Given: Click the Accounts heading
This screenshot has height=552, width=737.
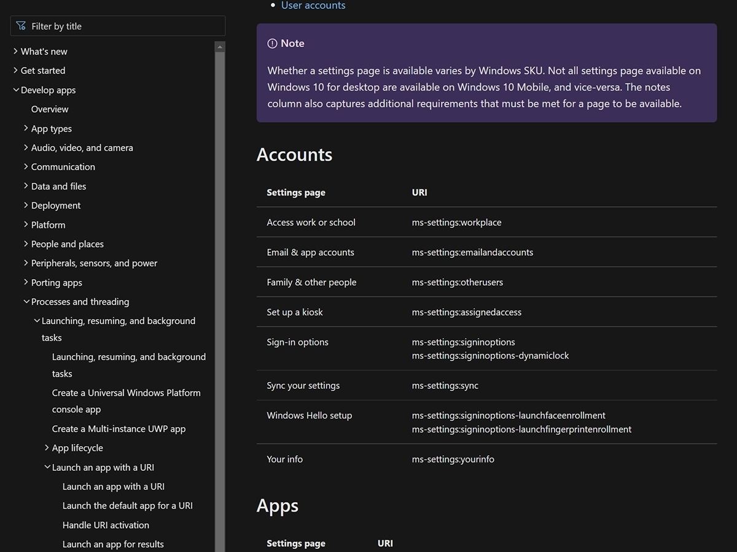Looking at the screenshot, I should pyautogui.click(x=294, y=155).
